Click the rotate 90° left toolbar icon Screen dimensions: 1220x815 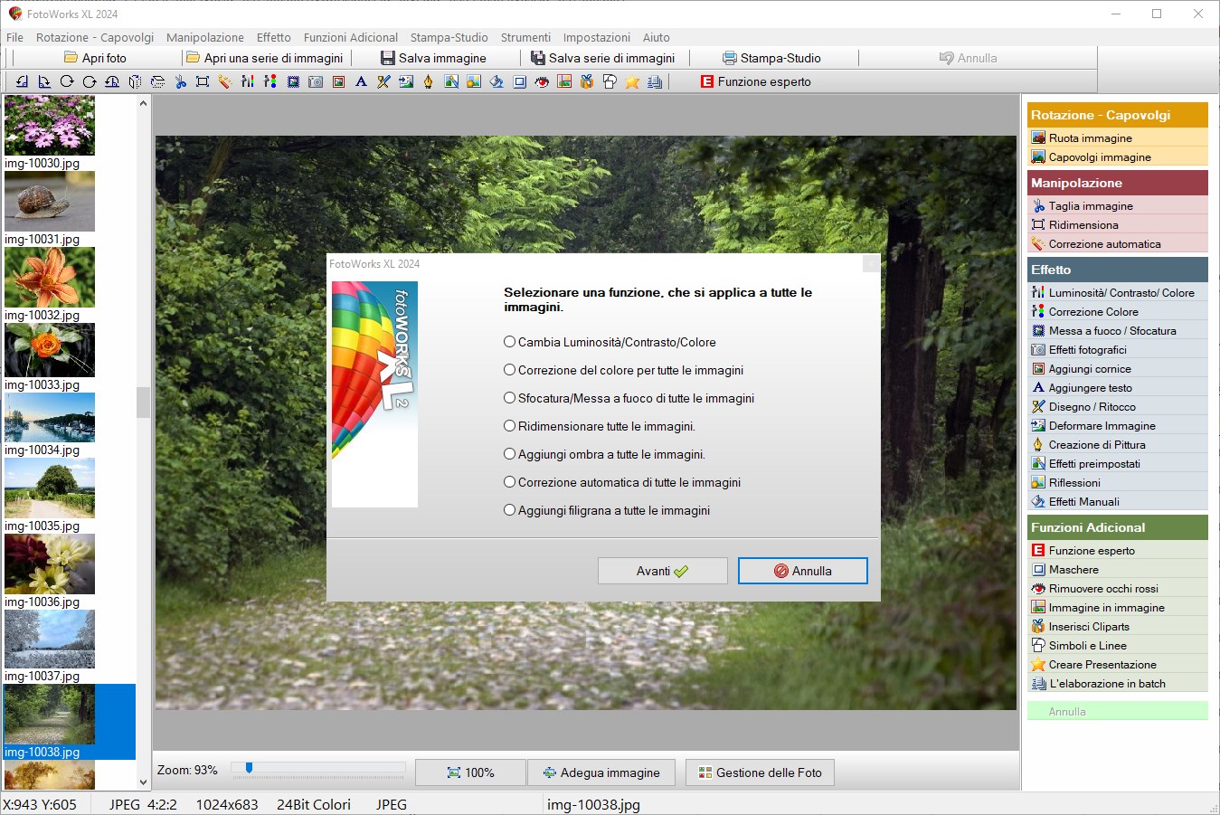tap(22, 81)
